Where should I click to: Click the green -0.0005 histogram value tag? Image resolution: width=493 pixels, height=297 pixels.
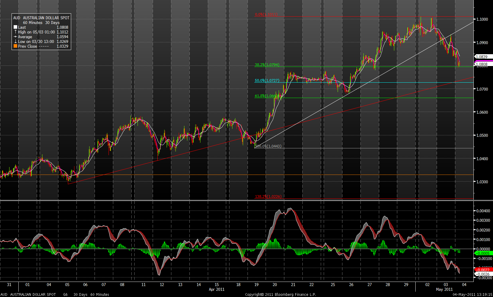483,253
